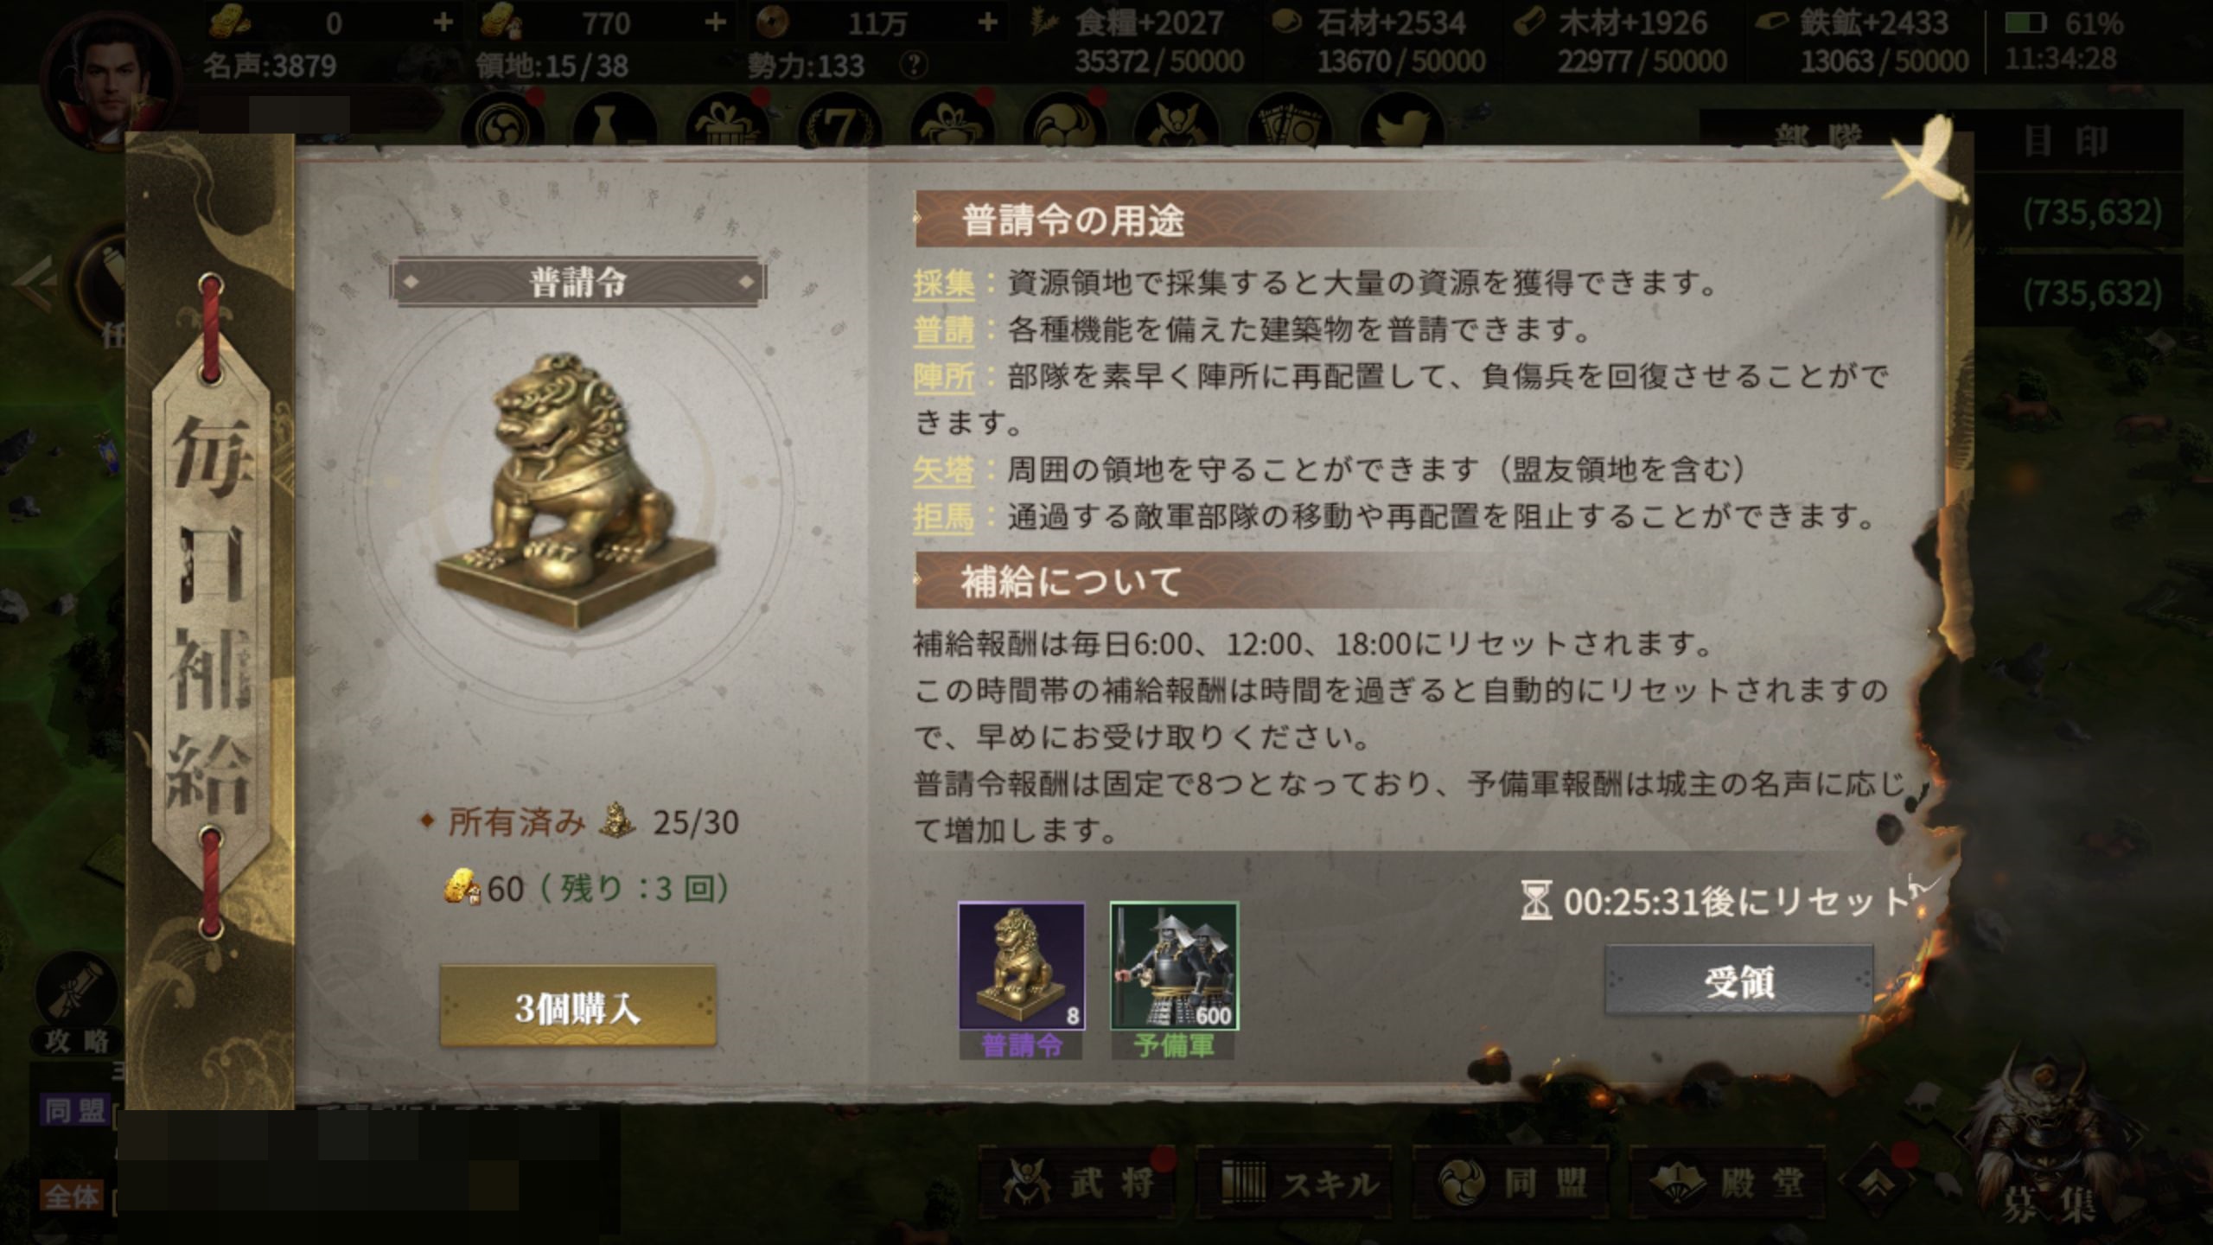
Task: Open the 矢塔 usage link
Action: tap(943, 470)
